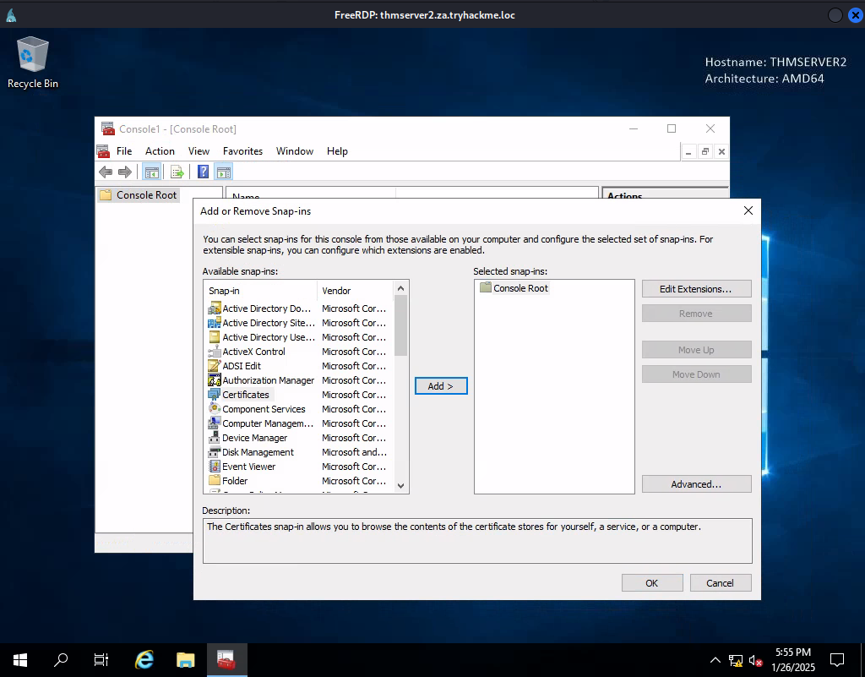Click the snap-in list scroll up arrow
The height and width of the screenshot is (677, 865).
(x=401, y=288)
